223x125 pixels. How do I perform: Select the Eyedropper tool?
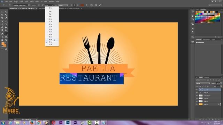pos(6,18)
